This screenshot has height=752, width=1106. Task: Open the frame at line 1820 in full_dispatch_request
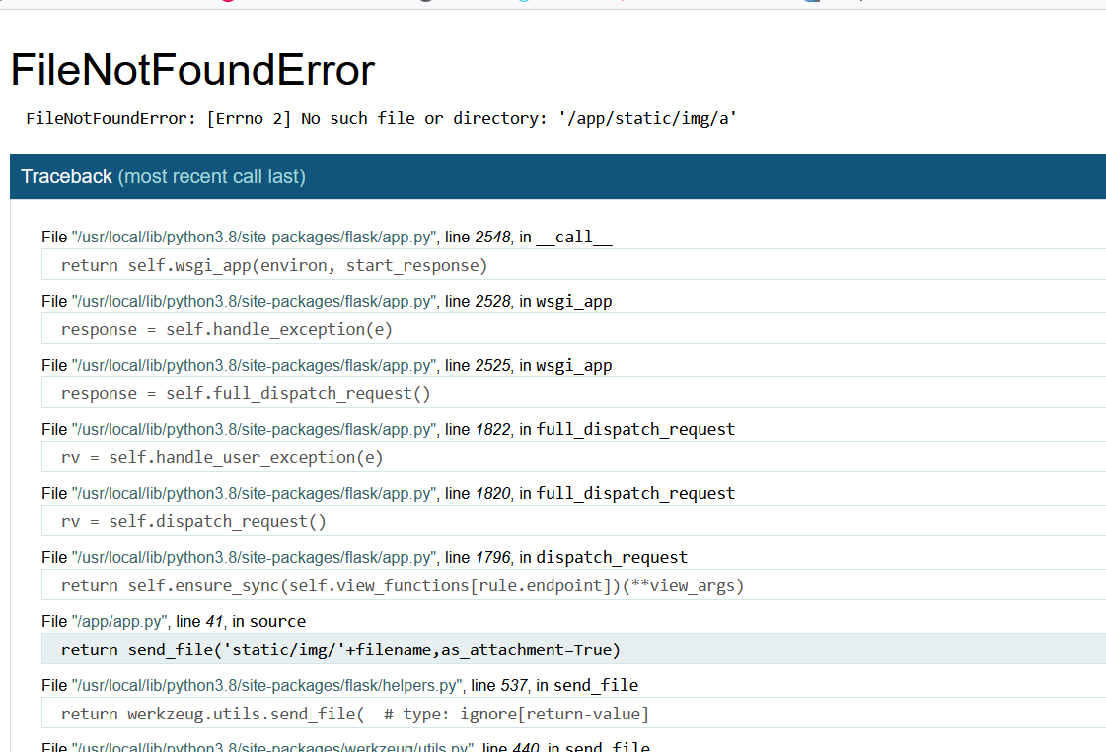coord(388,494)
